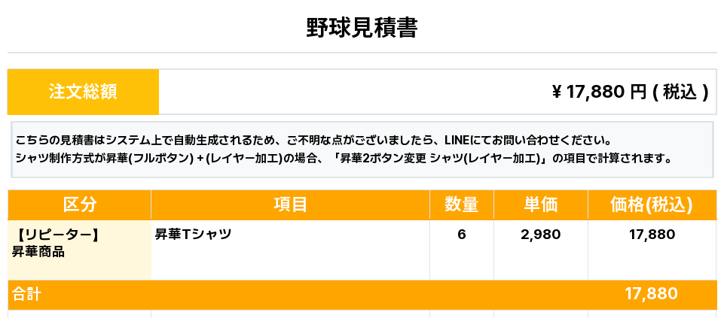724x318 pixels.
Task: Select the yellow 注文総額 label box
Action: [83, 92]
